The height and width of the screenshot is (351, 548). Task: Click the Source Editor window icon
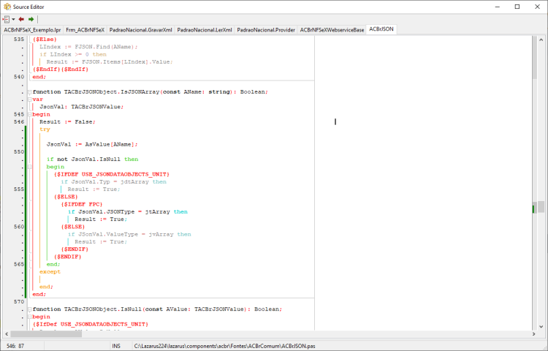tap(7, 7)
